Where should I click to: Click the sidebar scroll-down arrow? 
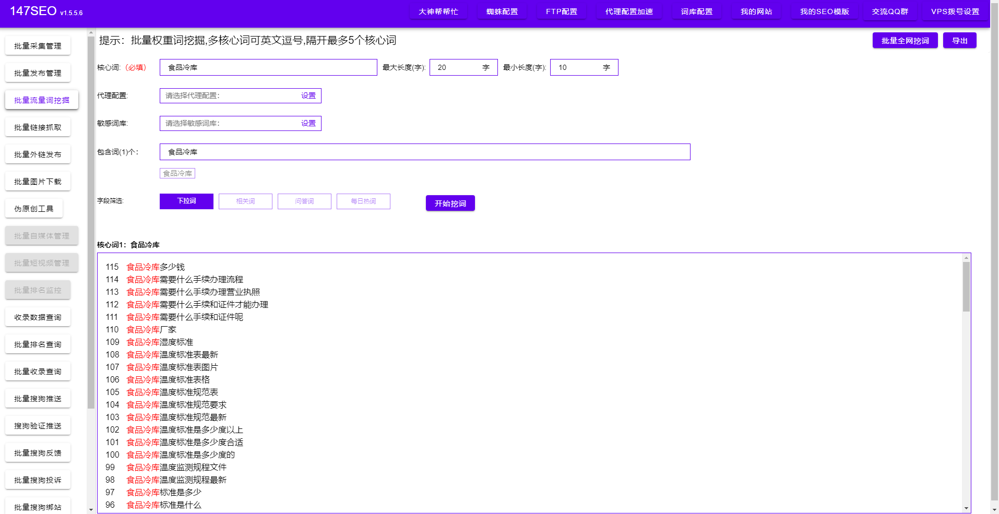point(91,509)
